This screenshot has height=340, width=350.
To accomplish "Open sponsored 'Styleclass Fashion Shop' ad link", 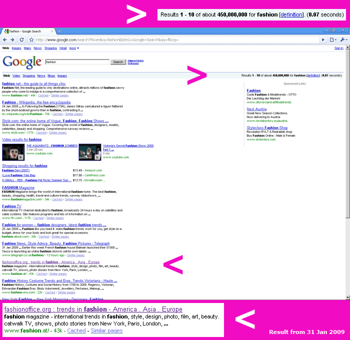I will click(x=267, y=127).
